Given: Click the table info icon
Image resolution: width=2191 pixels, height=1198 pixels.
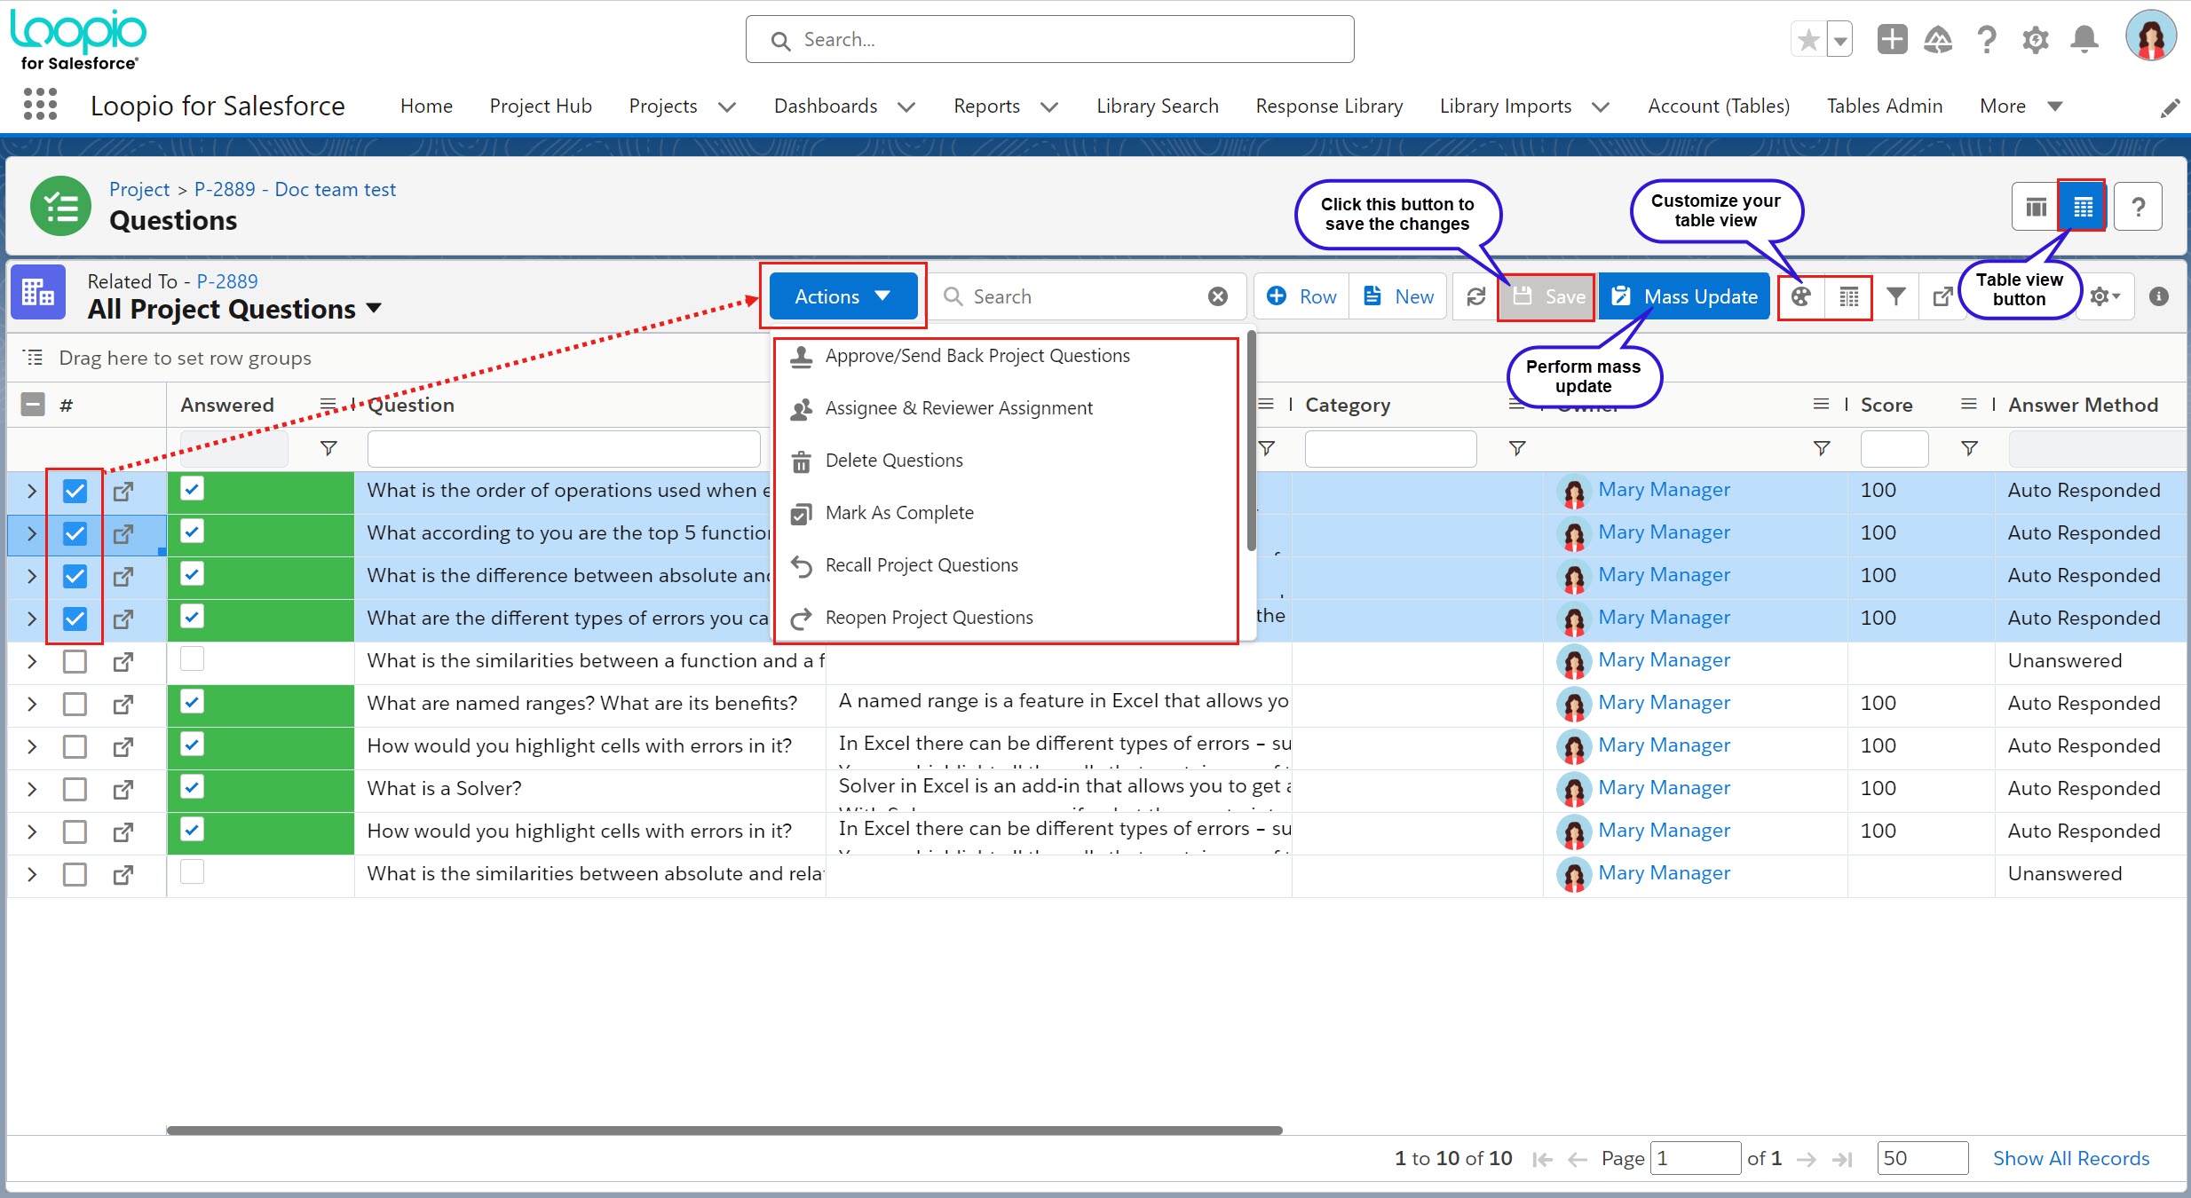Looking at the screenshot, I should pos(2159,296).
